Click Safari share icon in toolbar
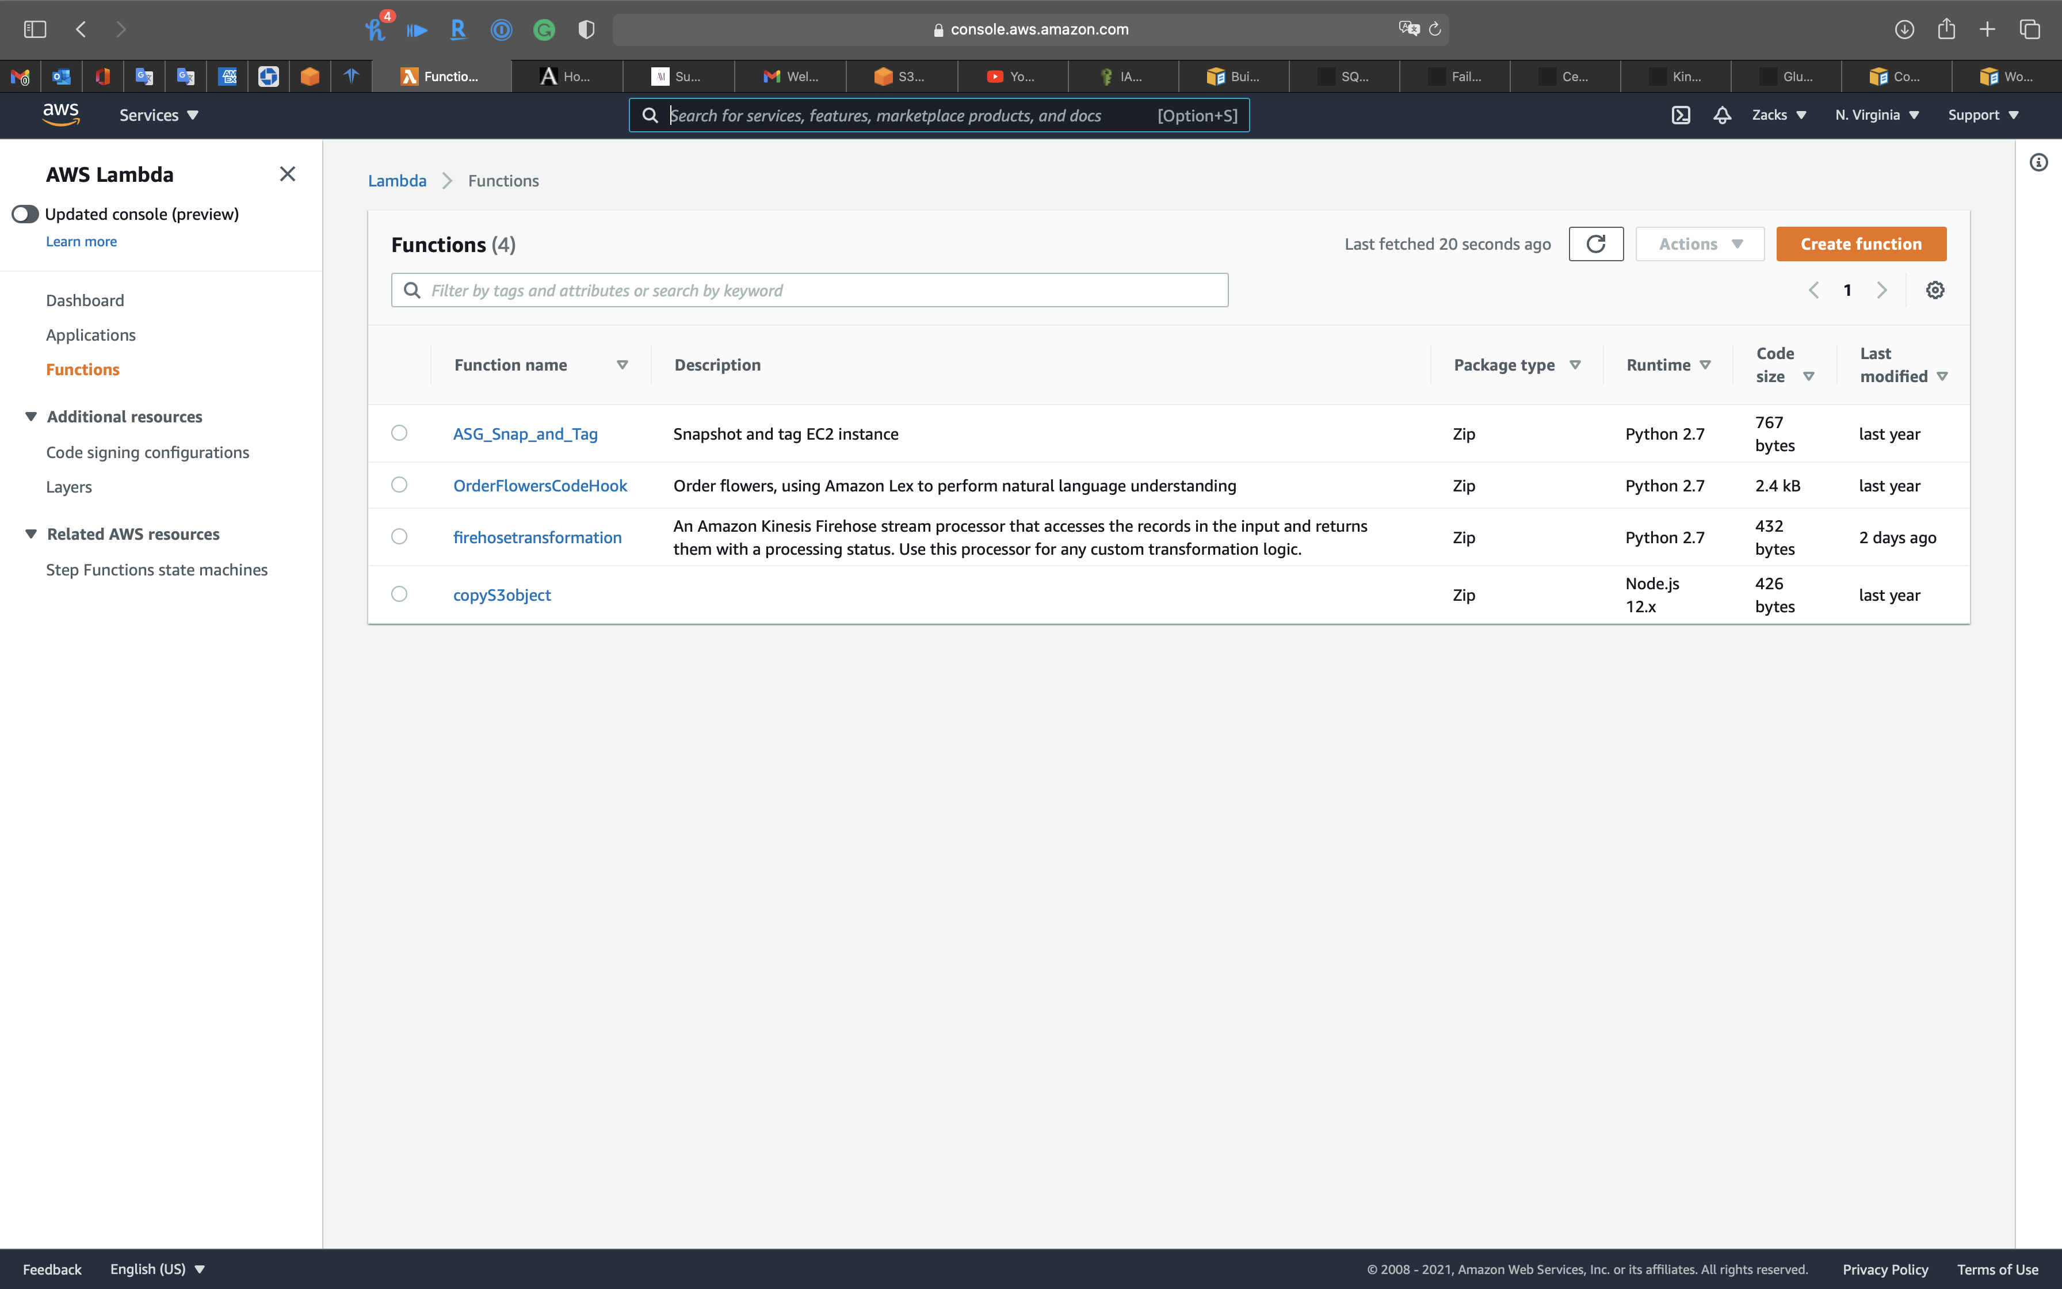This screenshot has width=2062, height=1289. coord(1945,29)
